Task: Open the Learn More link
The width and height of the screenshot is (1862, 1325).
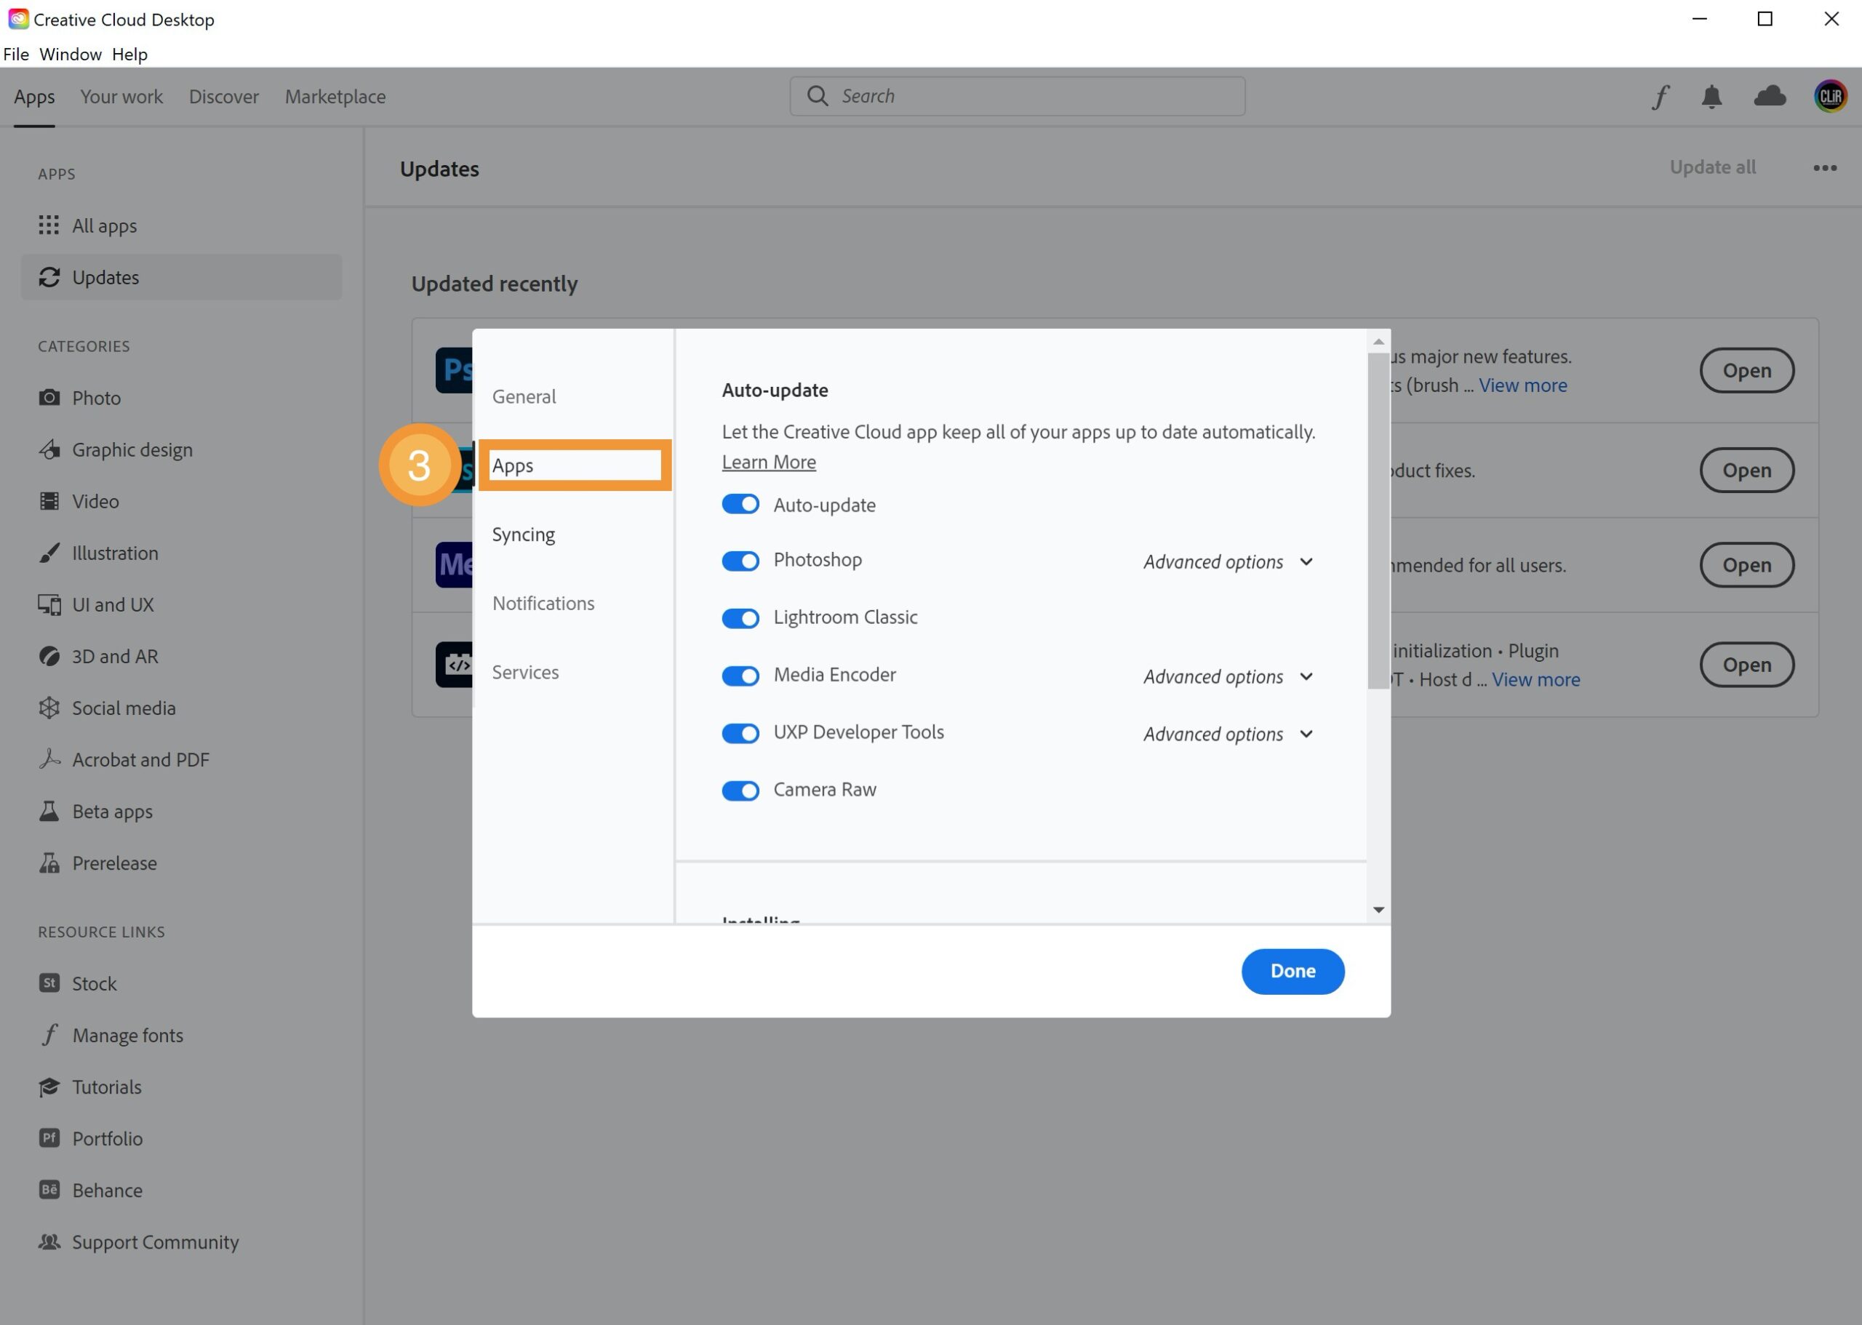Action: [x=769, y=462]
